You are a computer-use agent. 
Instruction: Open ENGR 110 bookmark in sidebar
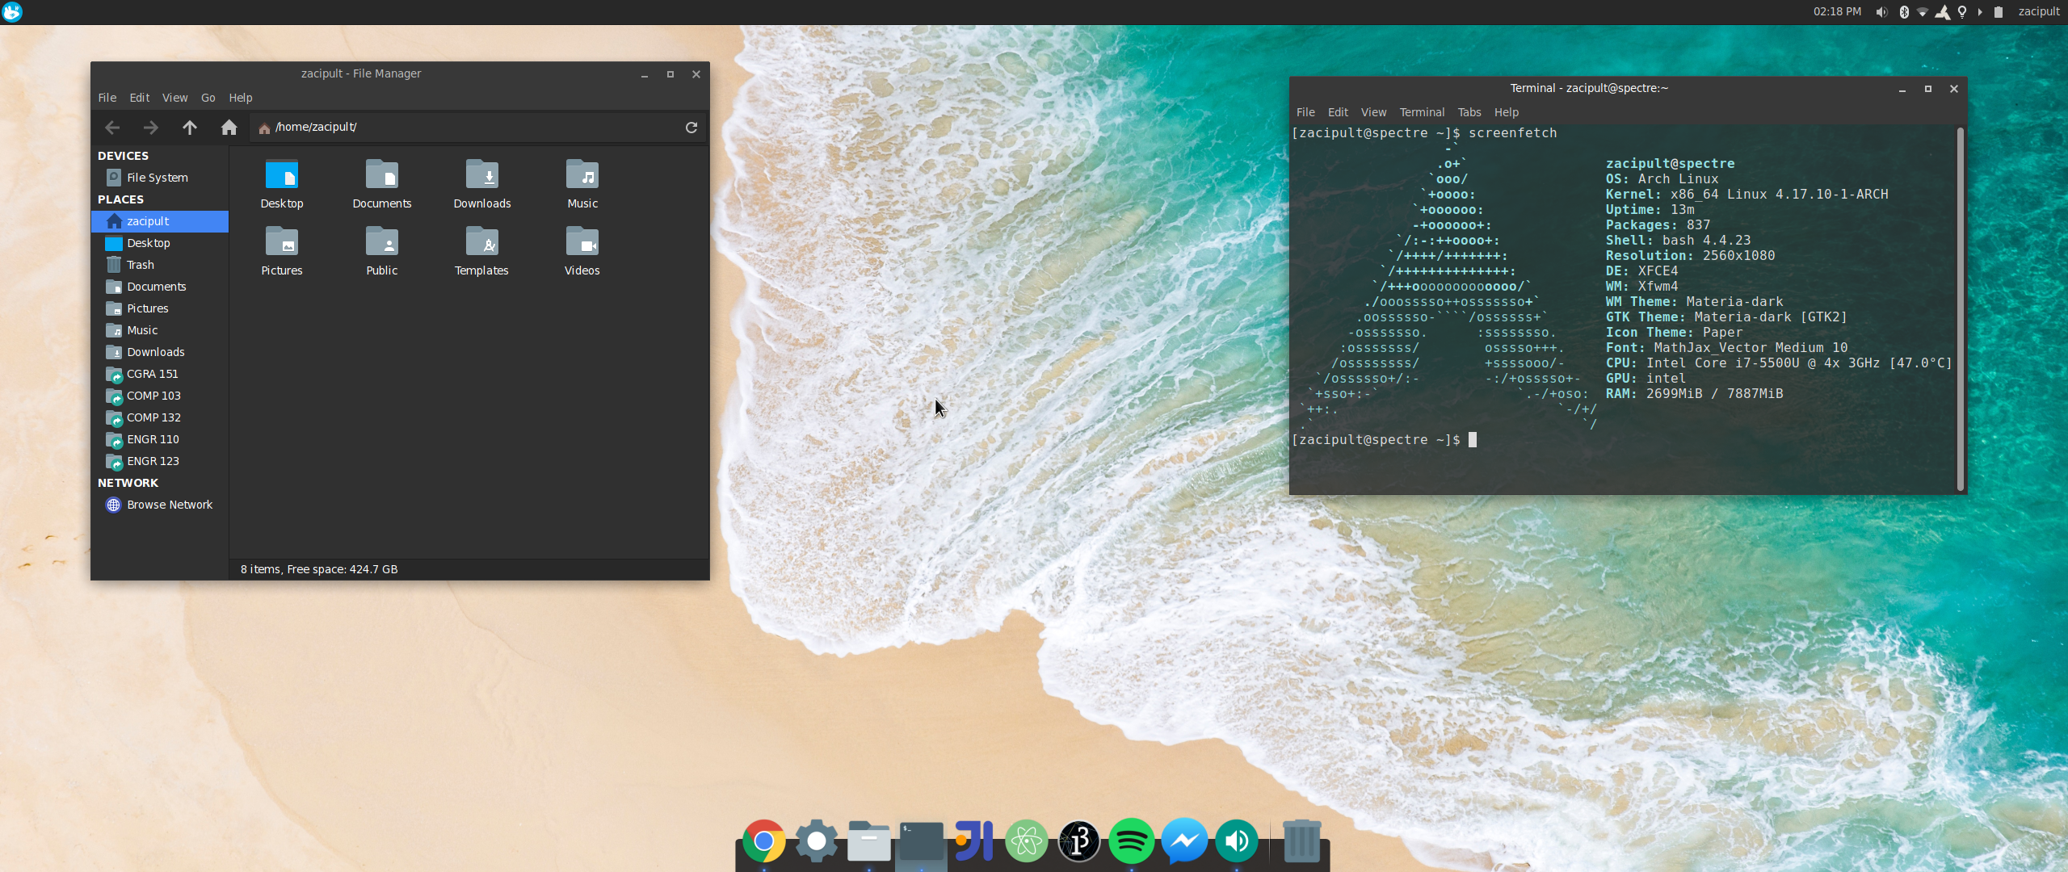point(160,439)
